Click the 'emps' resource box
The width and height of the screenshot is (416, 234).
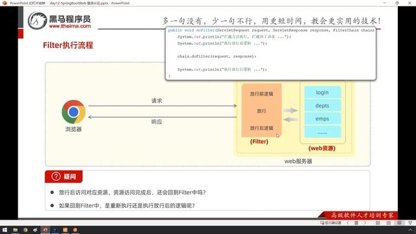tap(322, 118)
